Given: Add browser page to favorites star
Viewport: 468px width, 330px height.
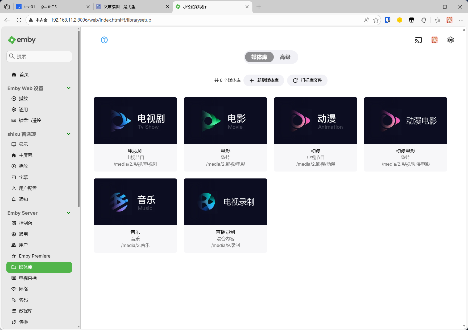Looking at the screenshot, I should click(x=376, y=20).
